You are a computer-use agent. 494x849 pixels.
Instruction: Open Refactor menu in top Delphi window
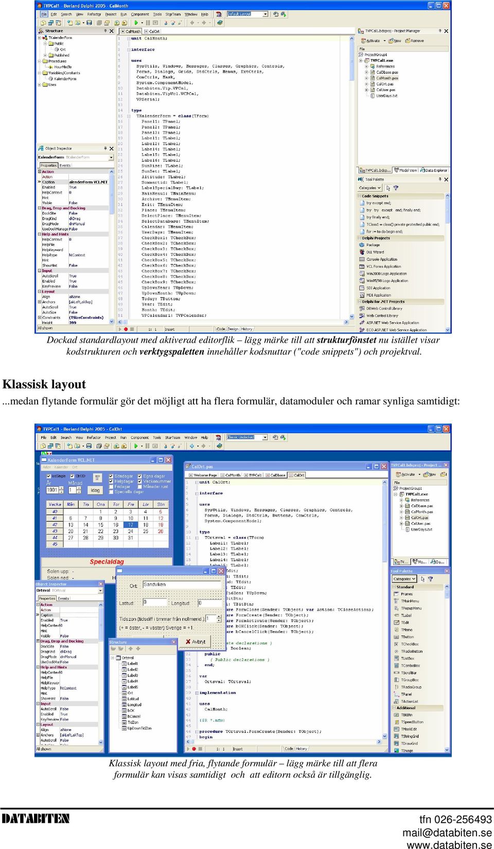pyautogui.click(x=94, y=14)
